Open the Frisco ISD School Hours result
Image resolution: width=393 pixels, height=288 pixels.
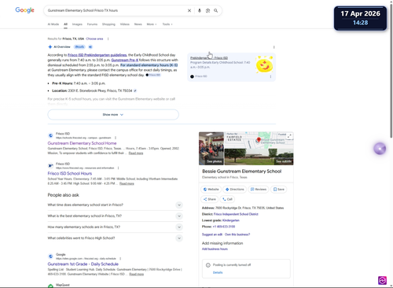point(70,173)
